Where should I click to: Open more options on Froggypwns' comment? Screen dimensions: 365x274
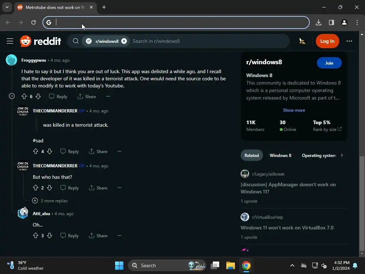tap(108, 96)
